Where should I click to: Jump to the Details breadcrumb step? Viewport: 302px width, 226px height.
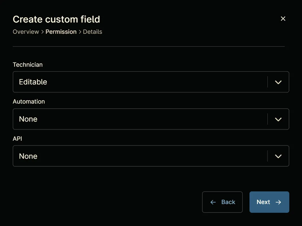93,32
